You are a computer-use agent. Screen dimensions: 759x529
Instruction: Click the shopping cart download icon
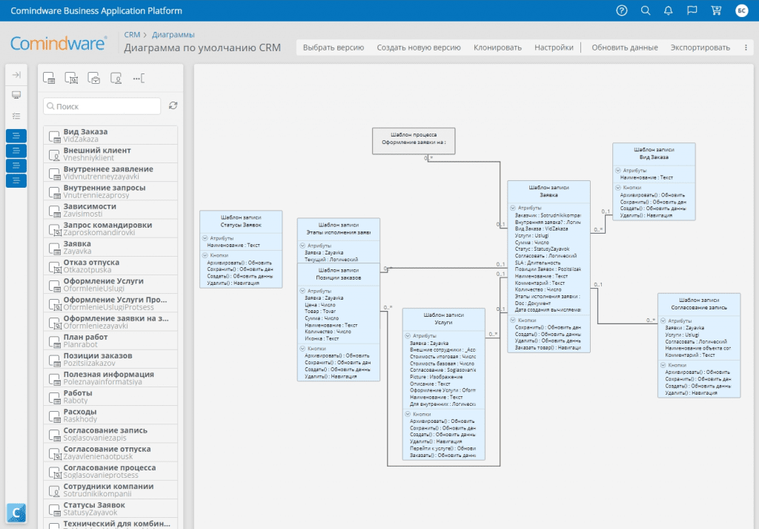(716, 10)
